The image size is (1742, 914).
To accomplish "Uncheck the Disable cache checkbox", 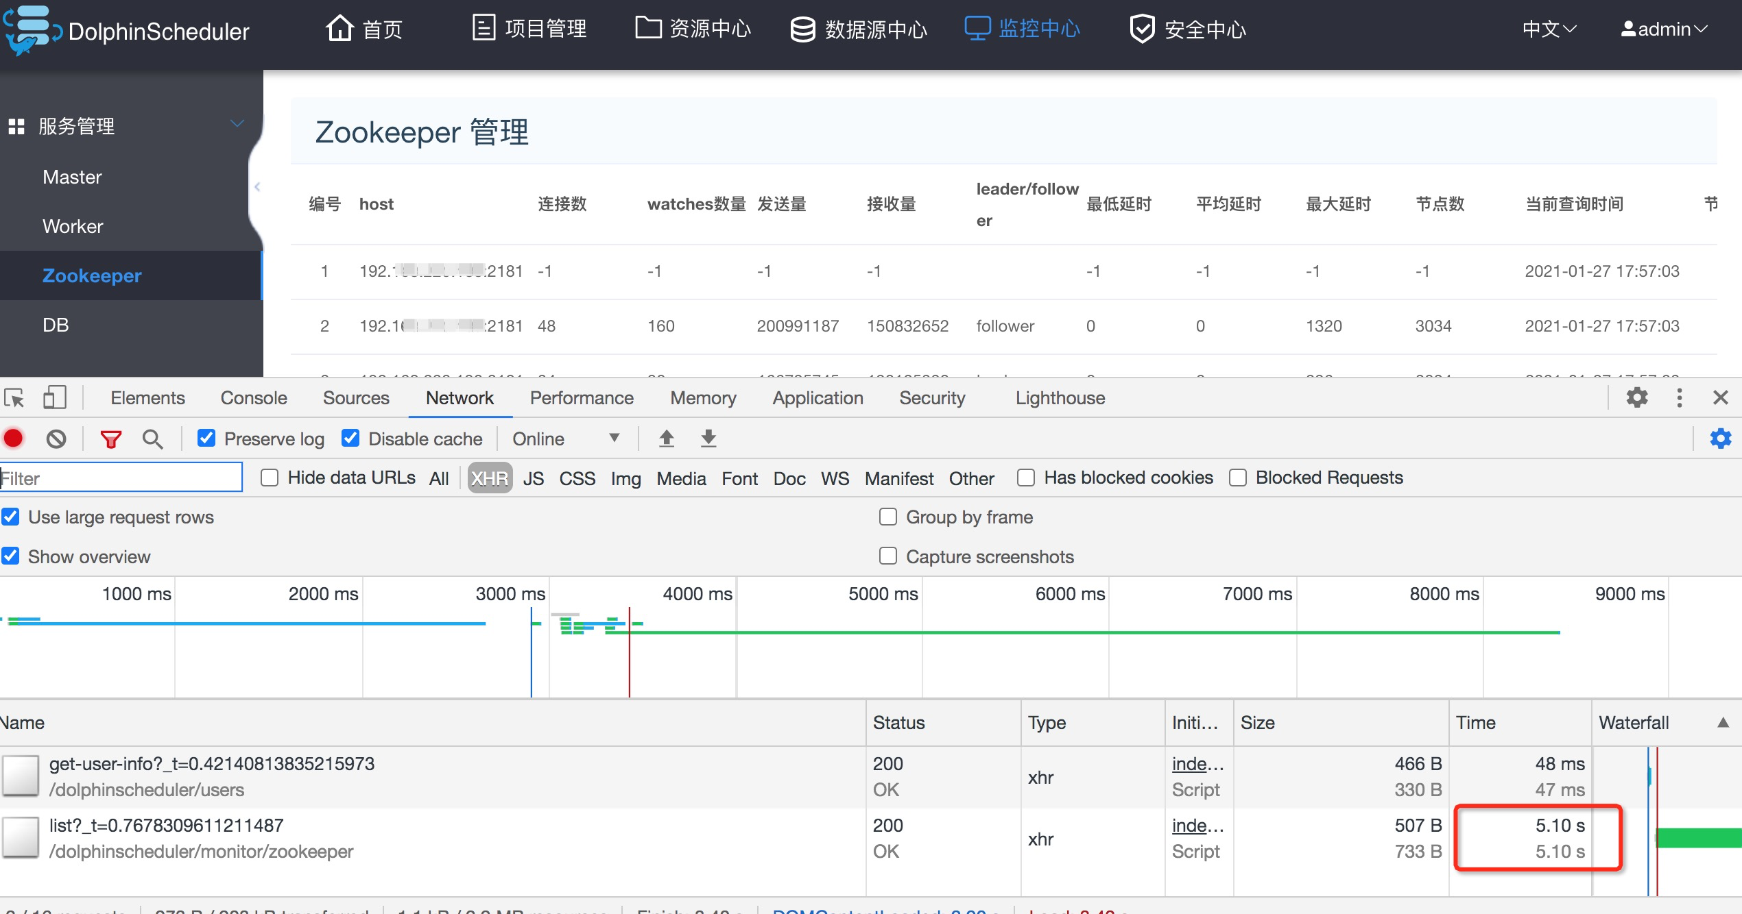I will point(350,438).
